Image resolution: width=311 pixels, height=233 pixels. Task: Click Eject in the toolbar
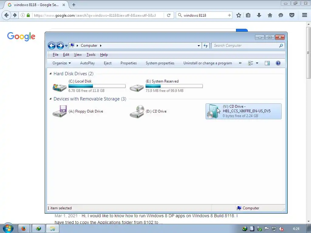click(x=108, y=63)
